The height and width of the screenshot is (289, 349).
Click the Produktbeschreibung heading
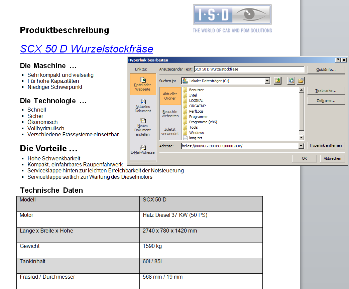tap(65, 30)
